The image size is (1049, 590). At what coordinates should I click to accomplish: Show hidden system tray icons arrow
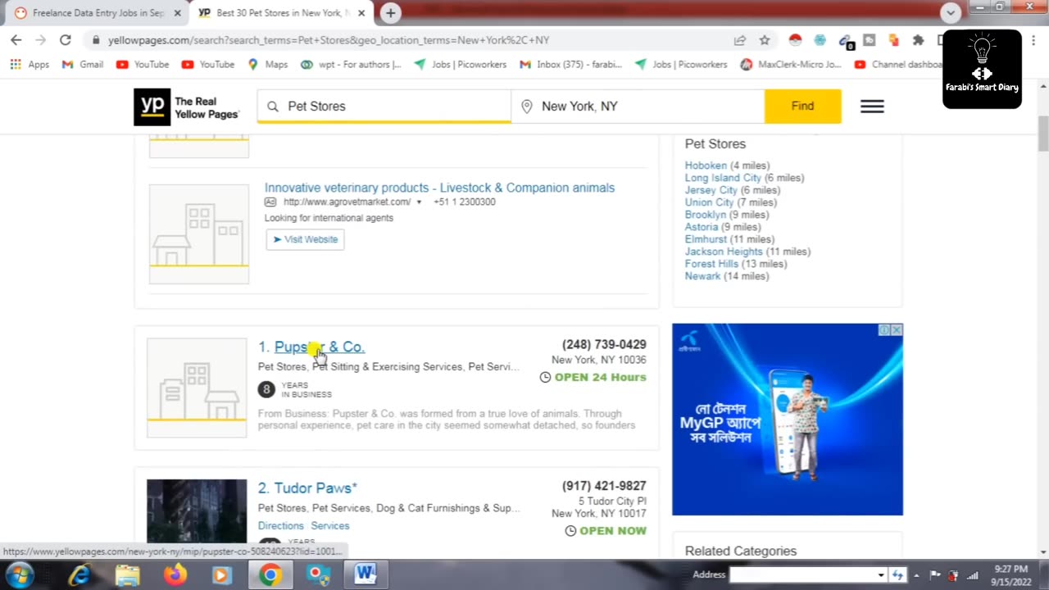(x=916, y=574)
